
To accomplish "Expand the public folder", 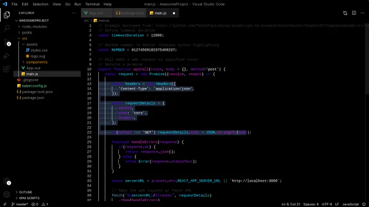I will tap(27, 33).
